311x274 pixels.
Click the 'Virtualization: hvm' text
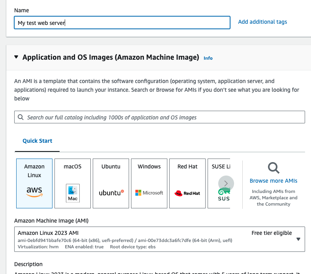[38, 247]
